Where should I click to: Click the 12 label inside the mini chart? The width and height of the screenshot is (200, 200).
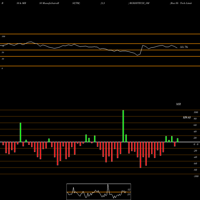pyautogui.click(x=129, y=190)
